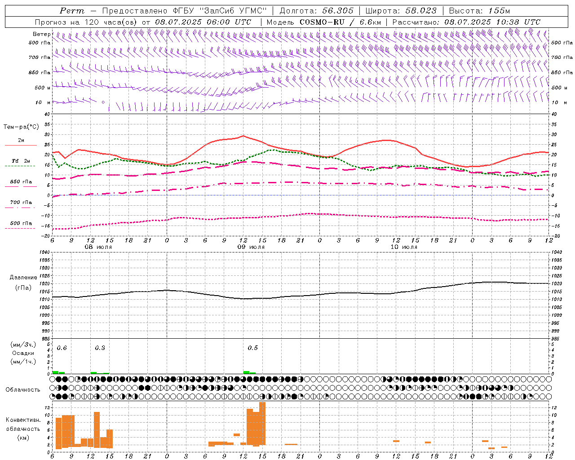Click the "Высота: 155м" header field

pyautogui.click(x=479, y=11)
